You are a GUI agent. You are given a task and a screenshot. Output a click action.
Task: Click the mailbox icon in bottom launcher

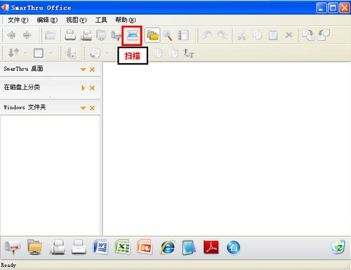click(x=13, y=247)
